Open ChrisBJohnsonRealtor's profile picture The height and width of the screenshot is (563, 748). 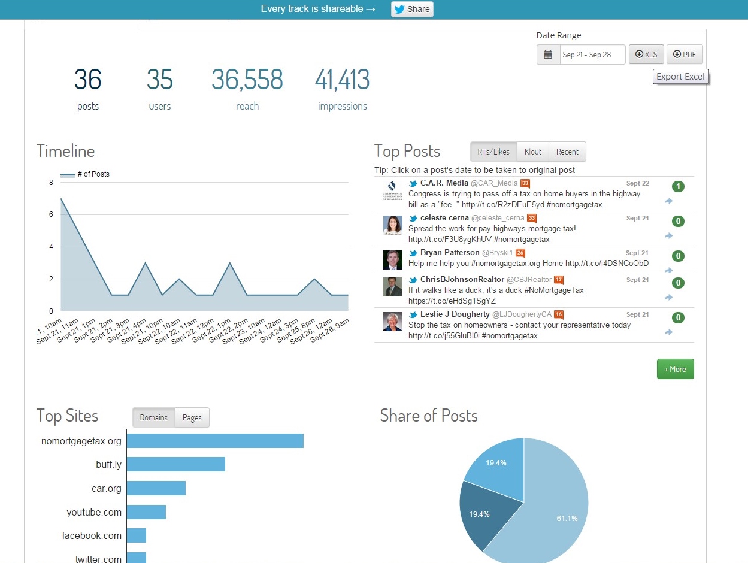393,287
